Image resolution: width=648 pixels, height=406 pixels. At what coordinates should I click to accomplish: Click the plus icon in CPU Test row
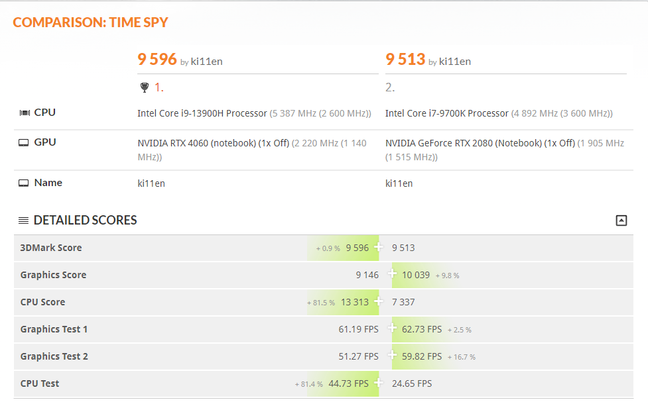tap(379, 383)
